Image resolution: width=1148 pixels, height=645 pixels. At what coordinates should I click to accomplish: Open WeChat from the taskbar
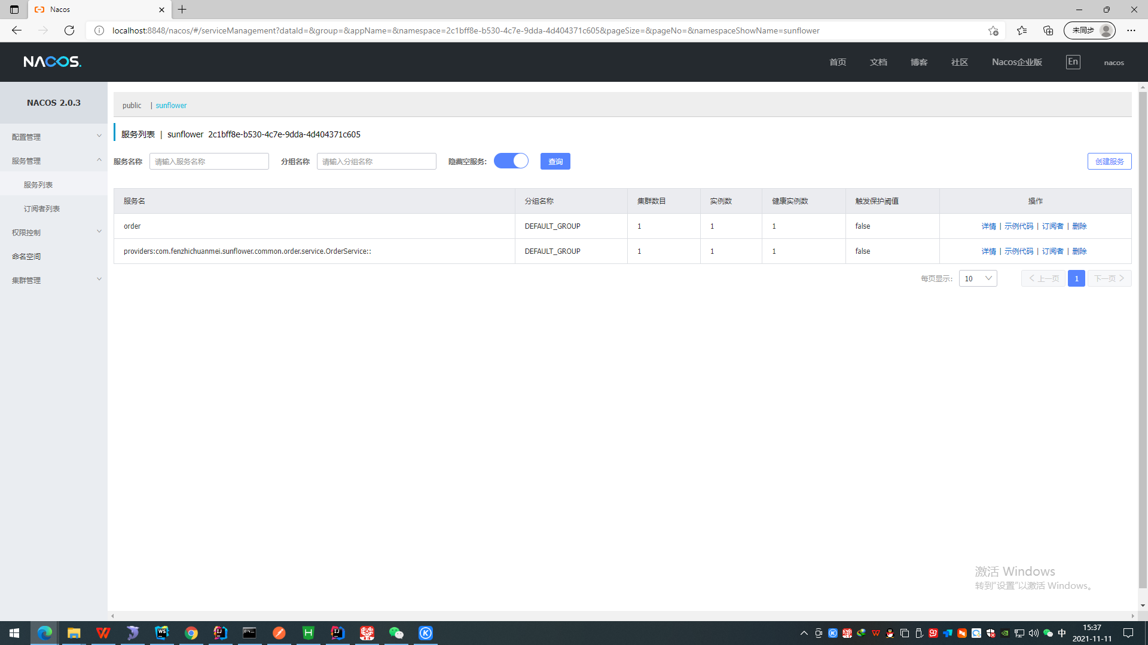coord(396,632)
